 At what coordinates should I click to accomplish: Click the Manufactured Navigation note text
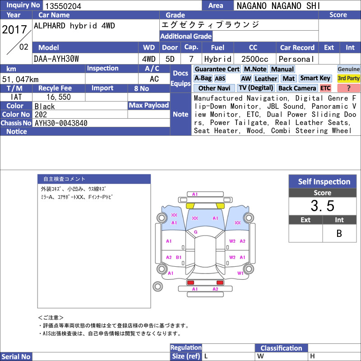pyautogui.click(x=275, y=114)
